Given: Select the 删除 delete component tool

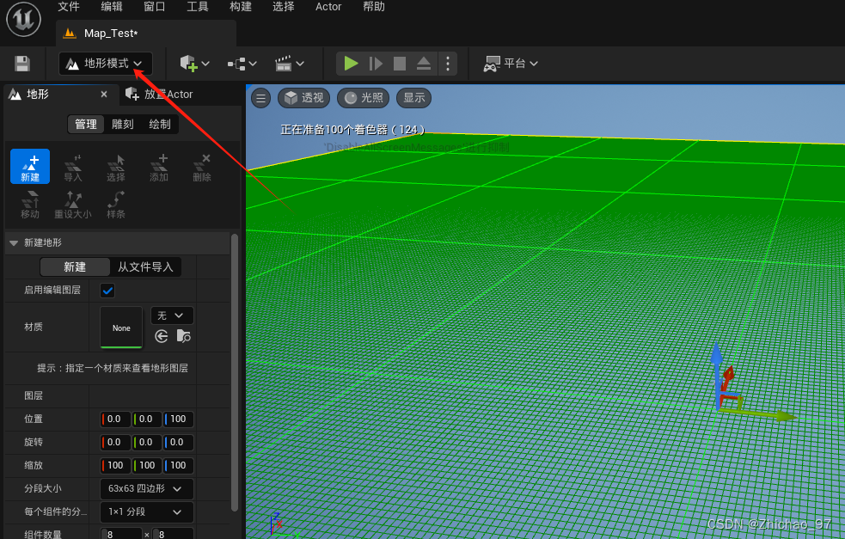Looking at the screenshot, I should point(202,167).
